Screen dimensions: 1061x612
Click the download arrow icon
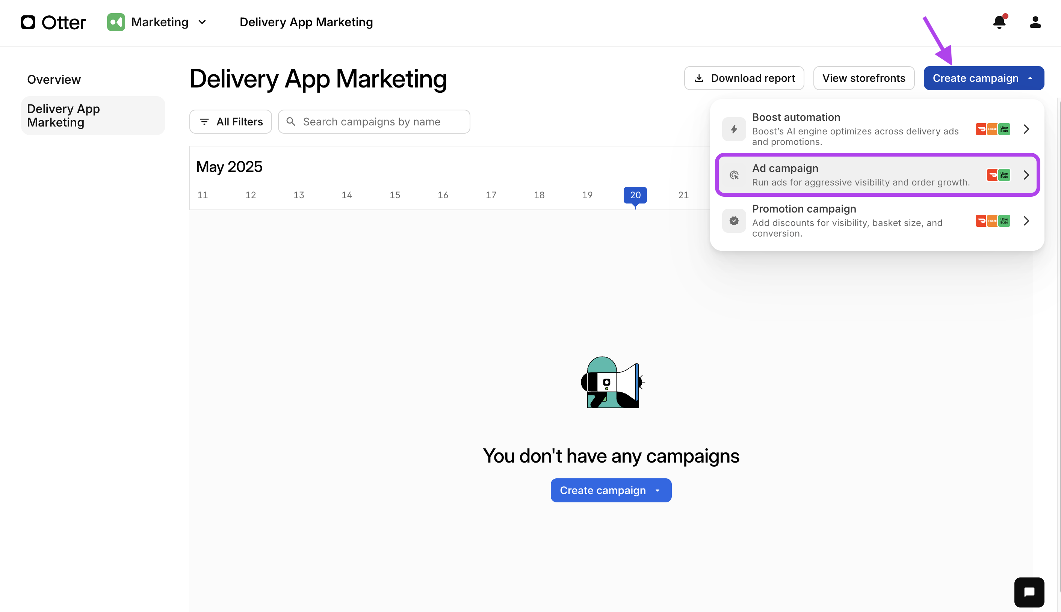(699, 78)
